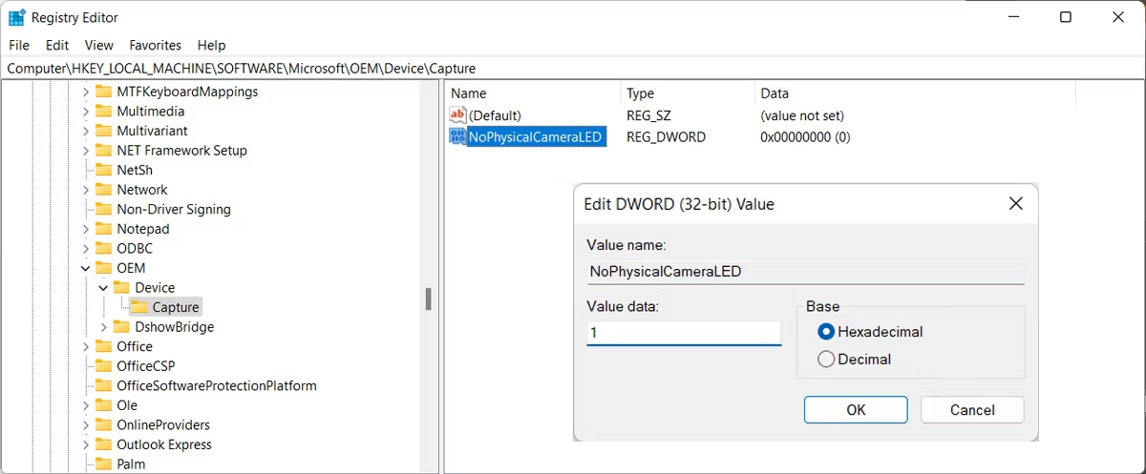
Task: Click the (Default) string value icon
Action: tap(457, 115)
